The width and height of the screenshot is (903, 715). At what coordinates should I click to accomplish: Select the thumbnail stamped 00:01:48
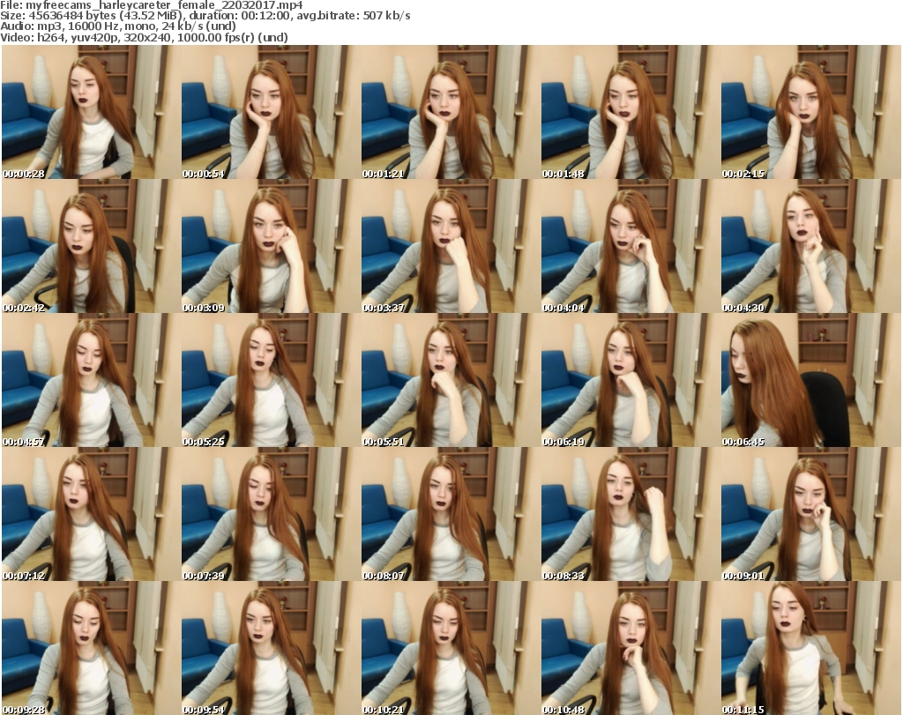[x=631, y=112]
